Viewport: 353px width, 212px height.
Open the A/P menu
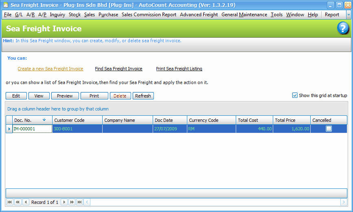pyautogui.click(x=42, y=15)
